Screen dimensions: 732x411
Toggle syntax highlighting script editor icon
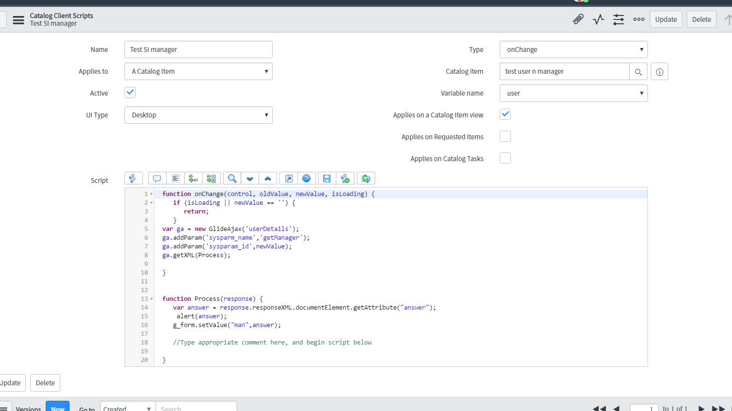click(x=133, y=179)
